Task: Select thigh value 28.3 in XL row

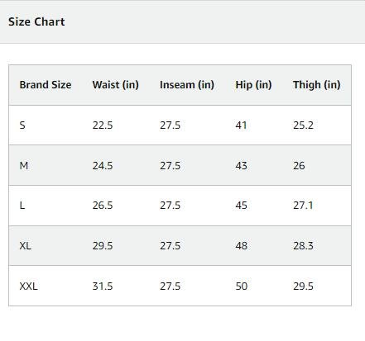Action: tap(303, 245)
